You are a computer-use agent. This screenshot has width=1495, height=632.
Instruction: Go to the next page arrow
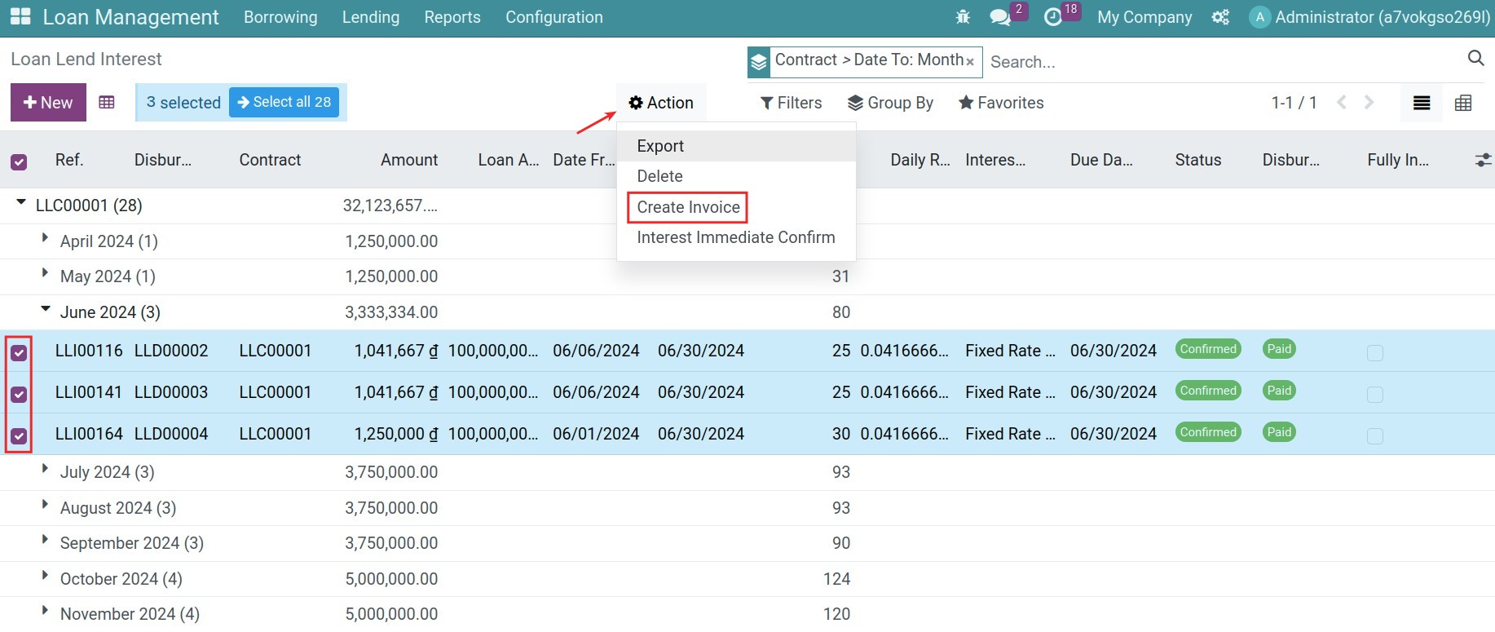coord(1369,102)
